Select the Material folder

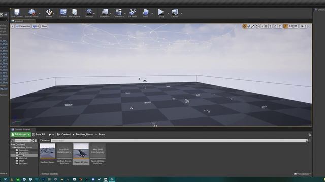point(22,158)
